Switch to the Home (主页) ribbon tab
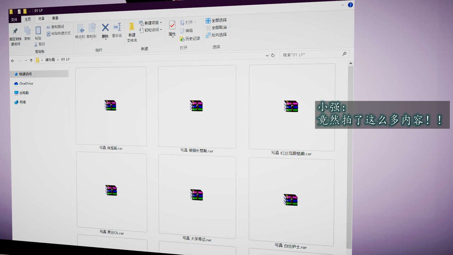453x255 pixels. point(28,19)
